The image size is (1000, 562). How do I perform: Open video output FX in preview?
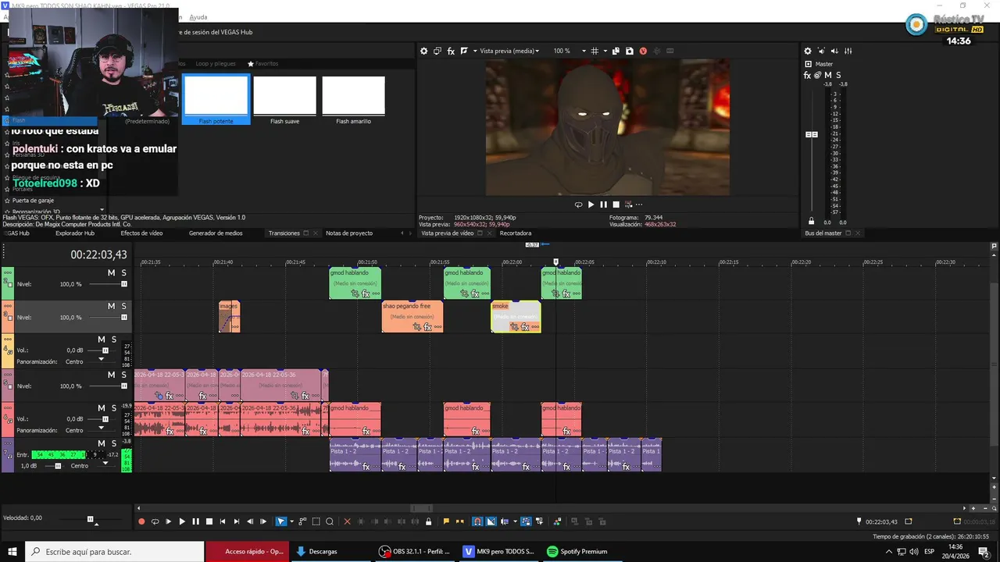451,51
